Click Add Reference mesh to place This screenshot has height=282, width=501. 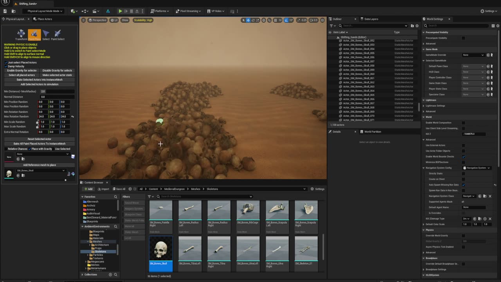point(40,165)
